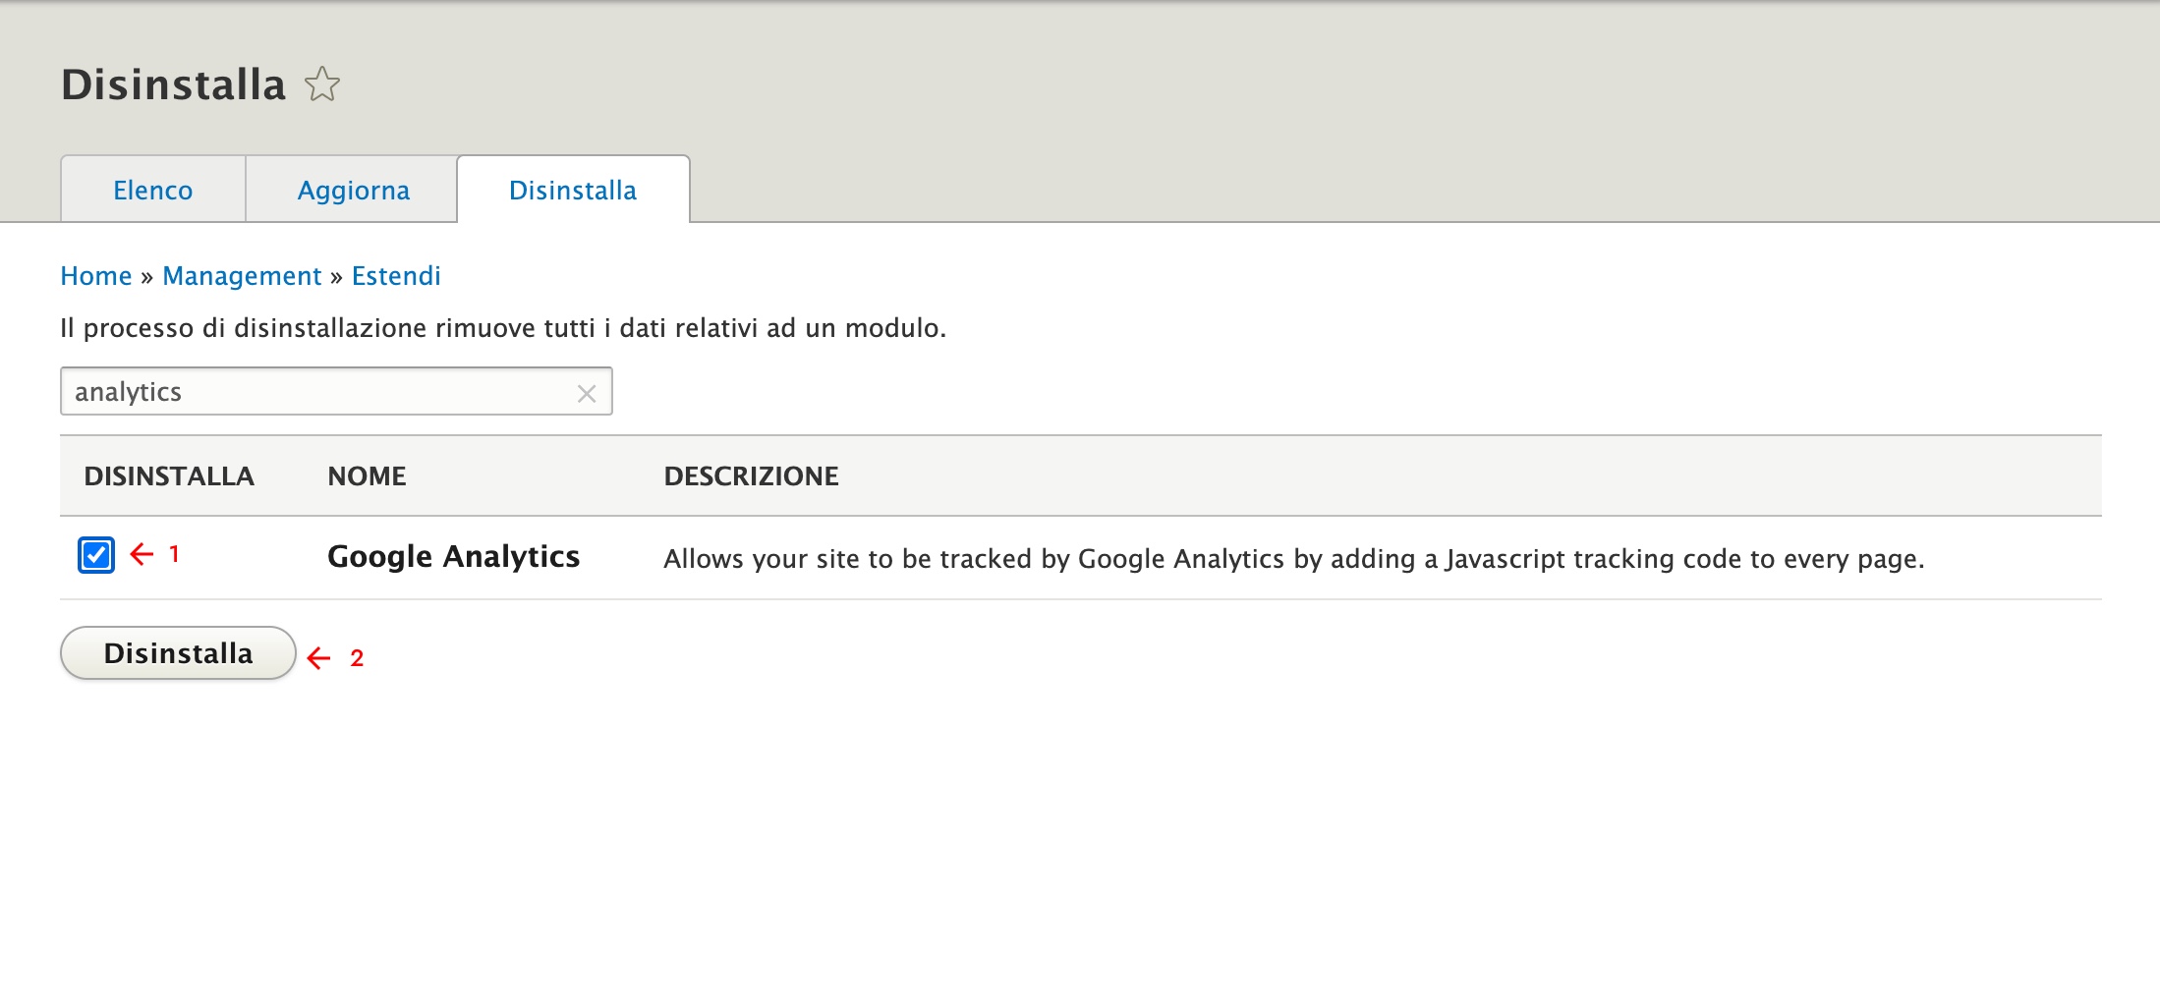Viewport: 2160px width, 1006px height.
Task: Click the DESCRIZIONE column header
Action: 751,476
